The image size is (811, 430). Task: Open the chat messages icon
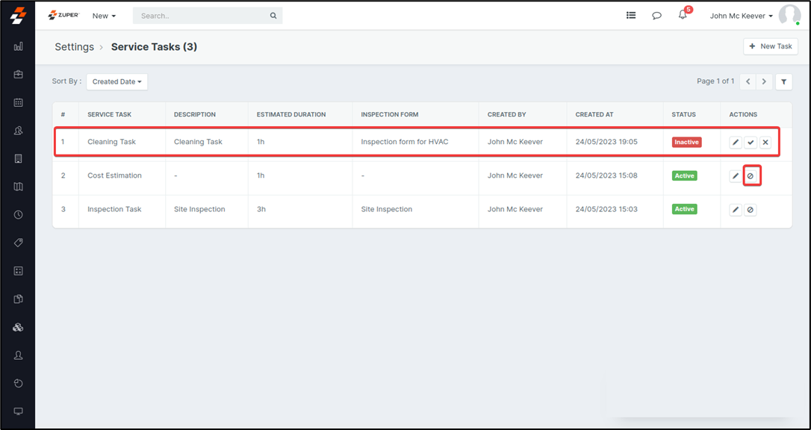[656, 16]
